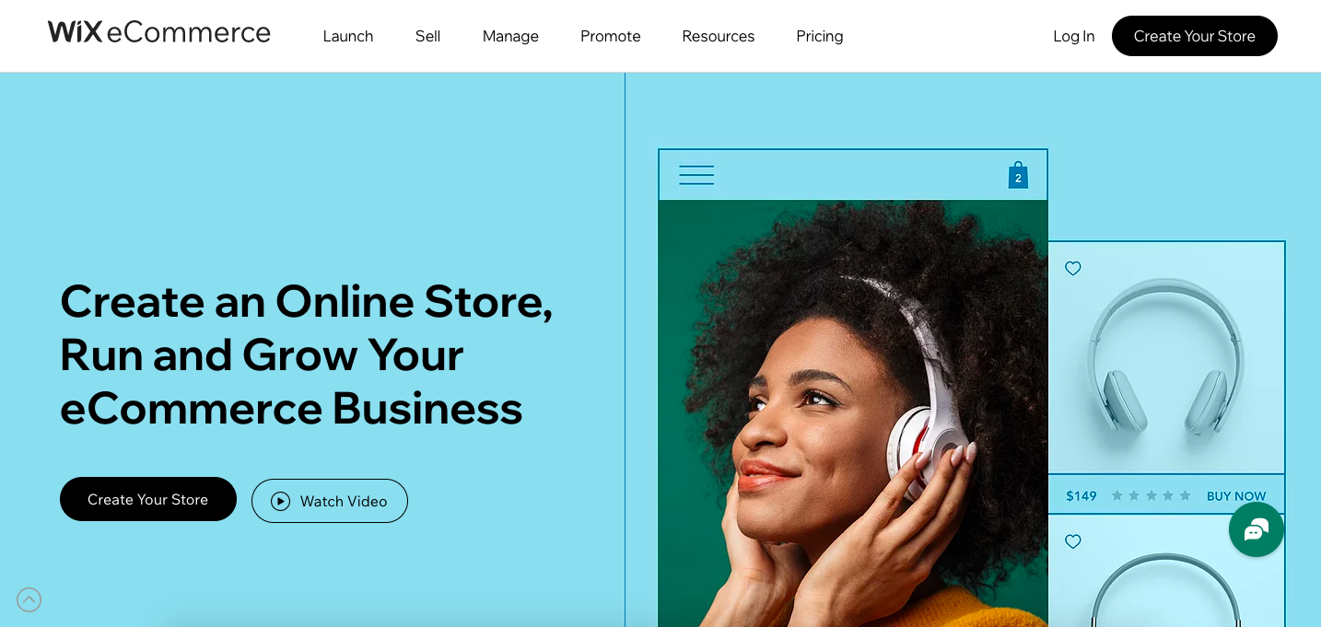Click hero Create Your Store button
The width and height of the screenshot is (1321, 627).
148,499
